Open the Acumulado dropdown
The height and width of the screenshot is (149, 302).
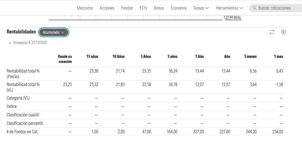pos(54,33)
